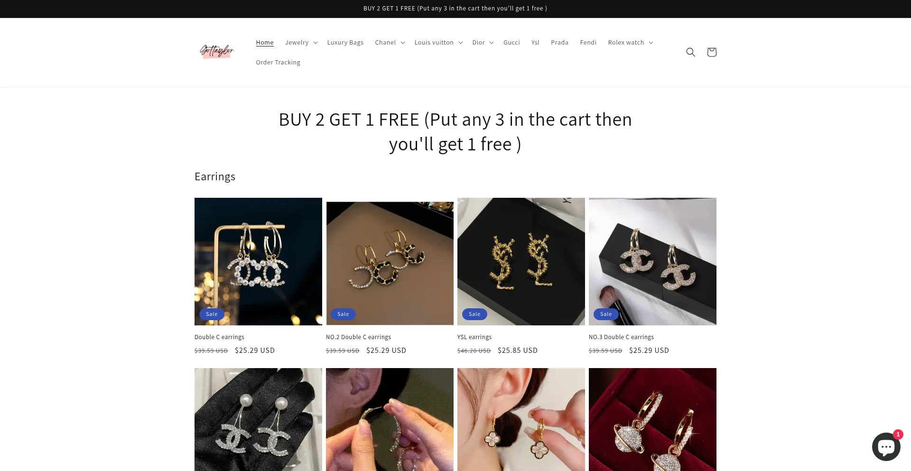Screen dimensions: 911x471
Task: Open the NO.3 Double C earrings thumbnail
Action: click(x=652, y=261)
